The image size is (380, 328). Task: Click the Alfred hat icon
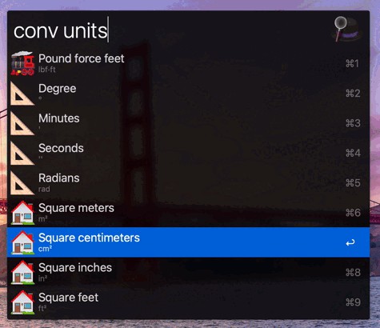[346, 29]
